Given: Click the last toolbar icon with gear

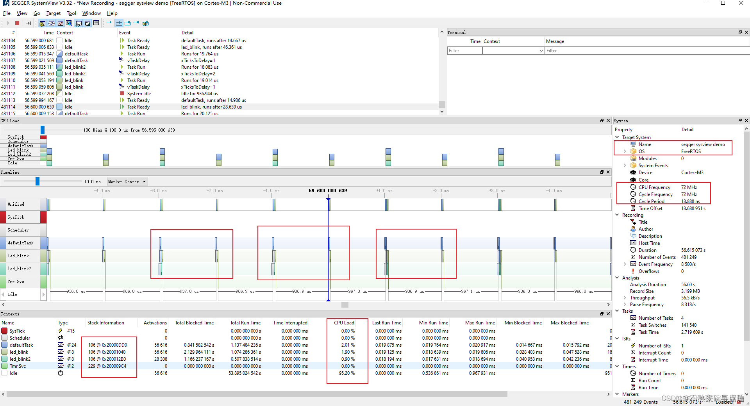Looking at the screenshot, I should pyautogui.click(x=146, y=23).
